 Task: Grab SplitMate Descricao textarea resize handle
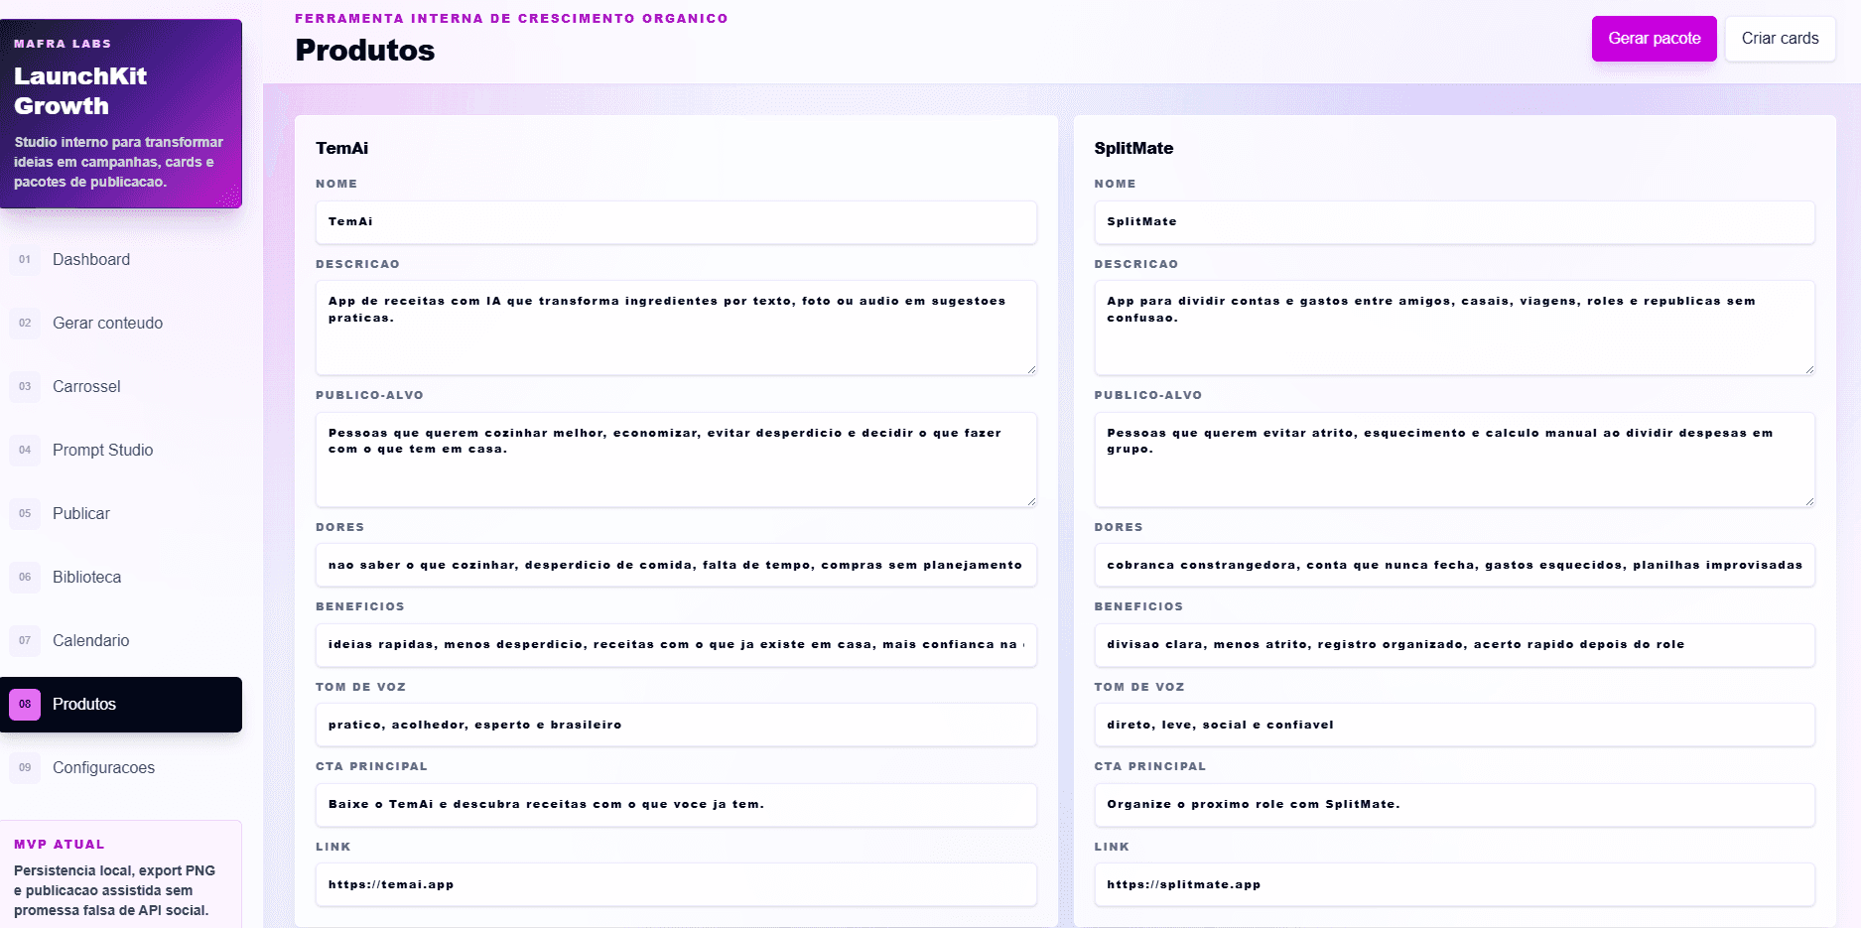click(x=1809, y=369)
